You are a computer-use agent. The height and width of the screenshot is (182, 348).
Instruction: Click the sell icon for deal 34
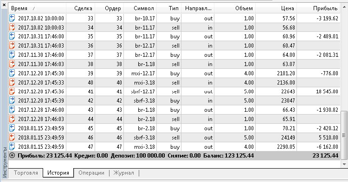pos(12,27)
